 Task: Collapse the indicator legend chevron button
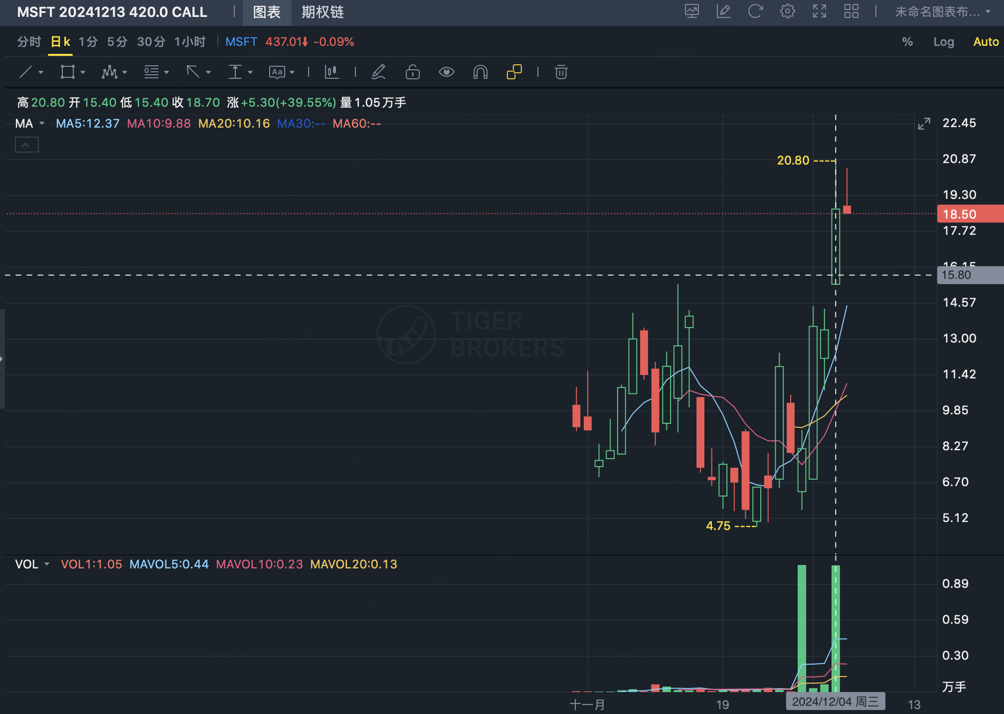[26, 145]
